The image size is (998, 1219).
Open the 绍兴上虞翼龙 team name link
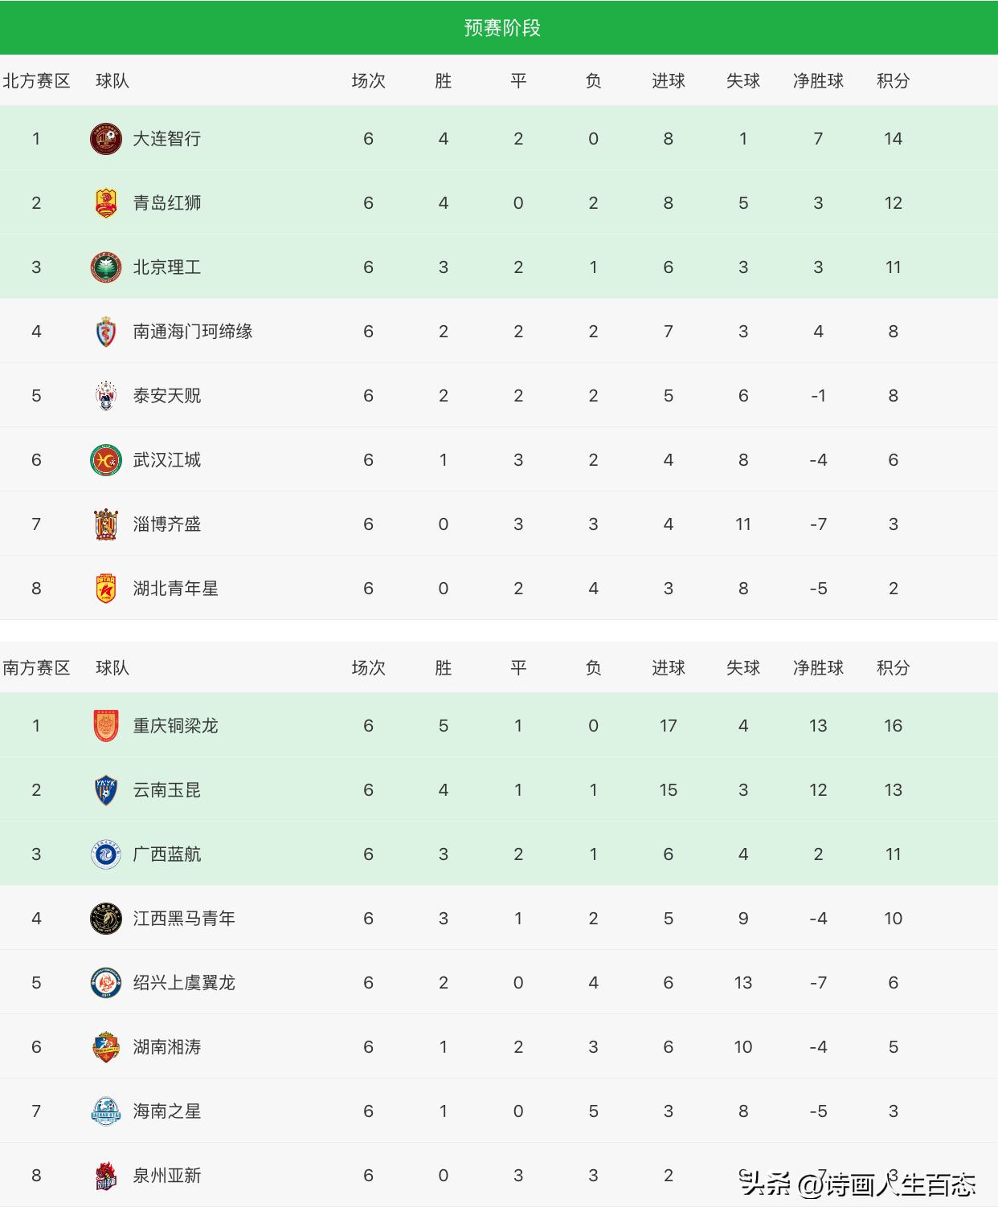[184, 983]
